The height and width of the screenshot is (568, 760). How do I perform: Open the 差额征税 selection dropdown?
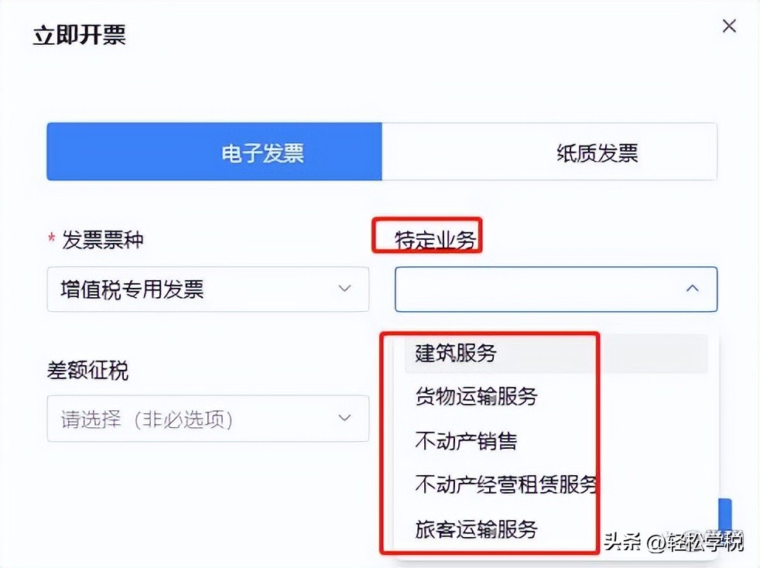[207, 418]
